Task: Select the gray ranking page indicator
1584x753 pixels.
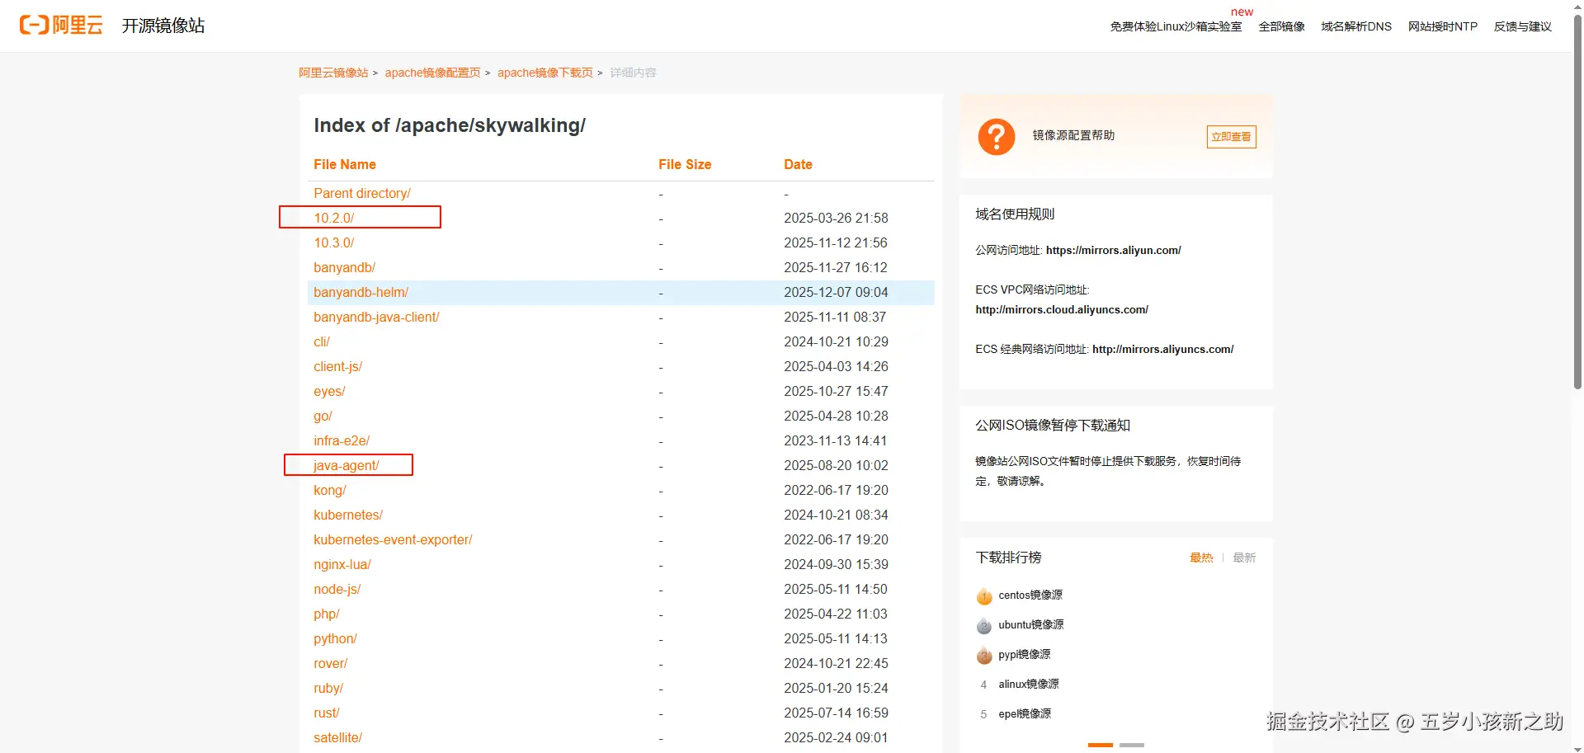Action: pos(1131,745)
